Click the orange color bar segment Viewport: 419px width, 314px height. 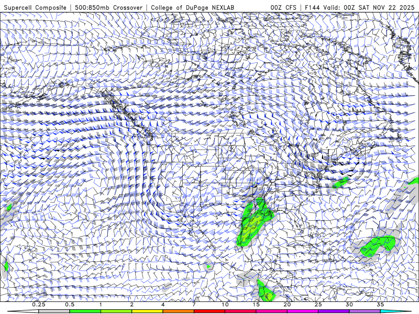click(x=178, y=311)
